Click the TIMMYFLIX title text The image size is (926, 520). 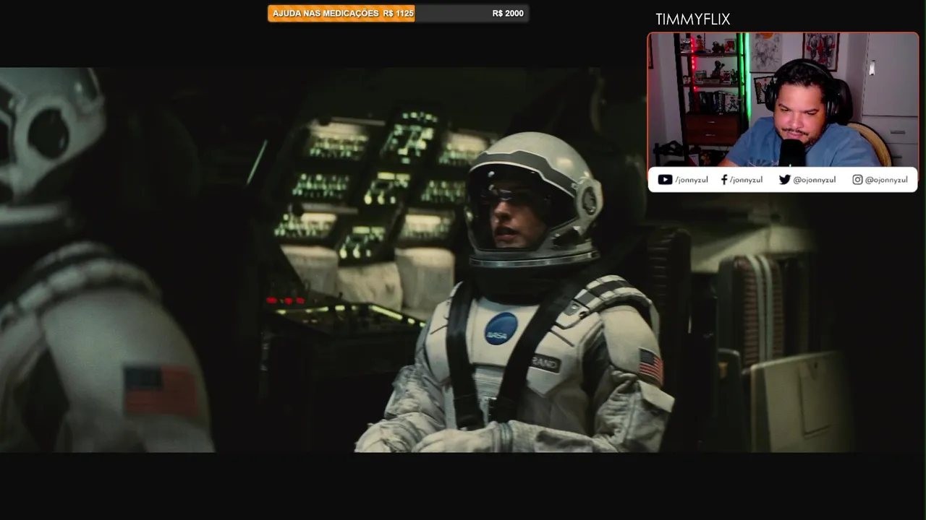click(693, 19)
